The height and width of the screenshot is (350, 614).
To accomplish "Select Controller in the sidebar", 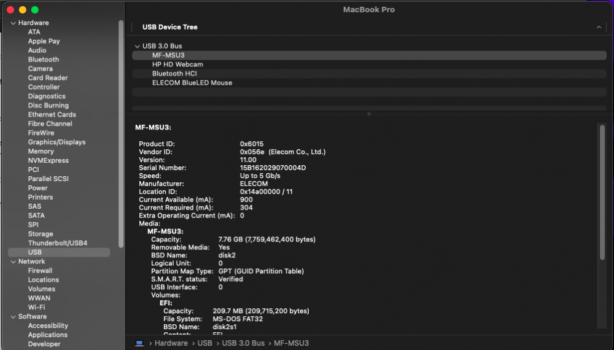I will (44, 87).
